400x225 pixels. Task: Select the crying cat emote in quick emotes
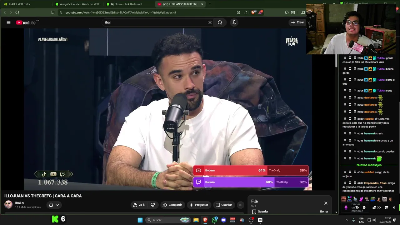point(385,199)
